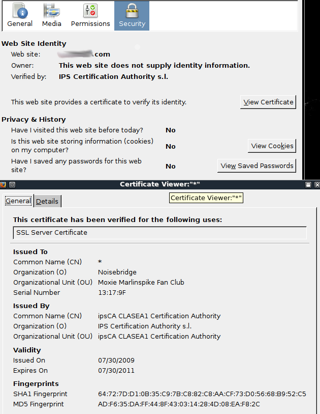
Task: Click the View Cookies button
Action: pyautogui.click(x=272, y=146)
